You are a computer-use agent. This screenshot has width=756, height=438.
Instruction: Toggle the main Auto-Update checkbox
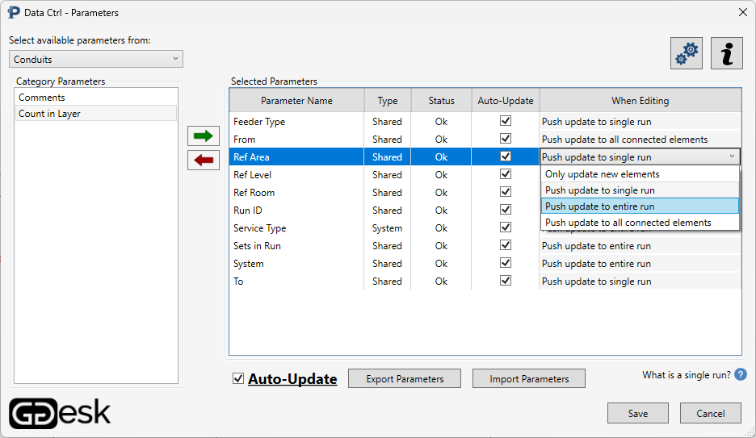click(x=238, y=378)
